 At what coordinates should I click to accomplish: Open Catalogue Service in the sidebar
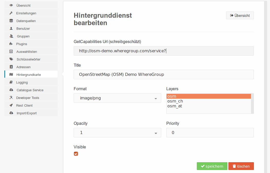(x=31, y=90)
